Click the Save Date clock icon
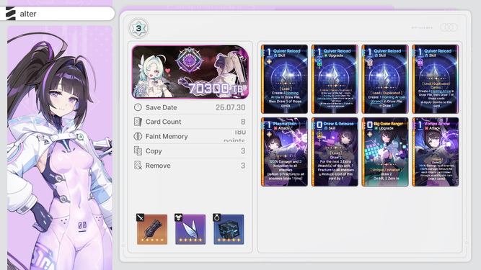The image size is (481, 270). [x=138, y=107]
